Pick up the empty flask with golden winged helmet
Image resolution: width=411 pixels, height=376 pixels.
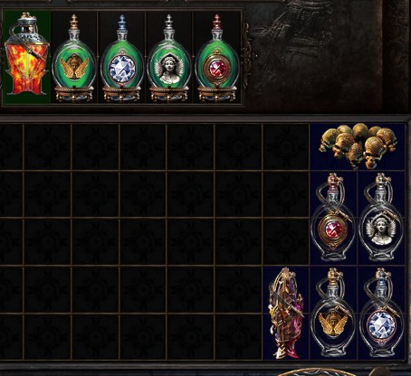[333, 313]
